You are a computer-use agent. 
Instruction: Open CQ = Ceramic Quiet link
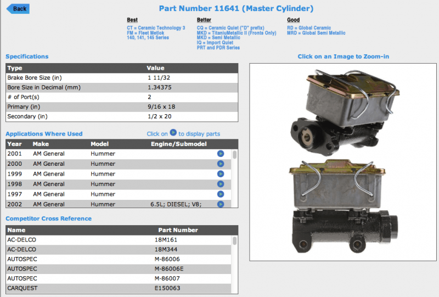(x=230, y=28)
